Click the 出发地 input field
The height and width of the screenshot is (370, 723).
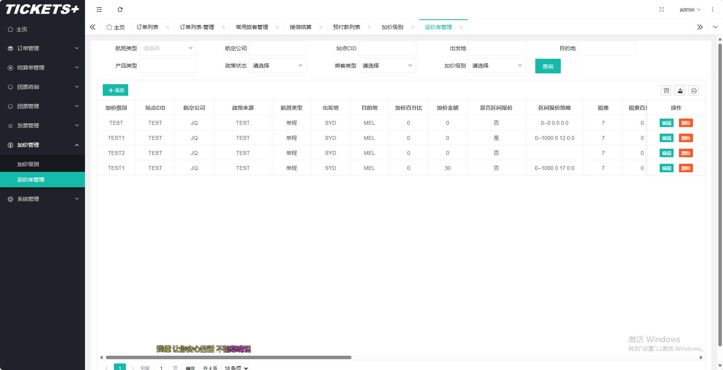(x=497, y=48)
